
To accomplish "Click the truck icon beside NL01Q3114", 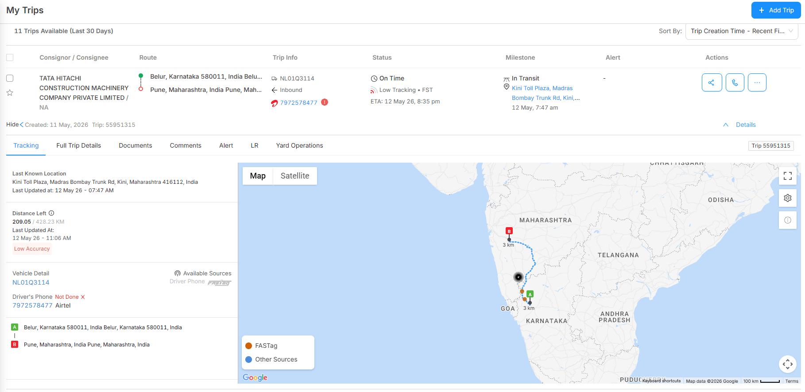I will tap(274, 79).
